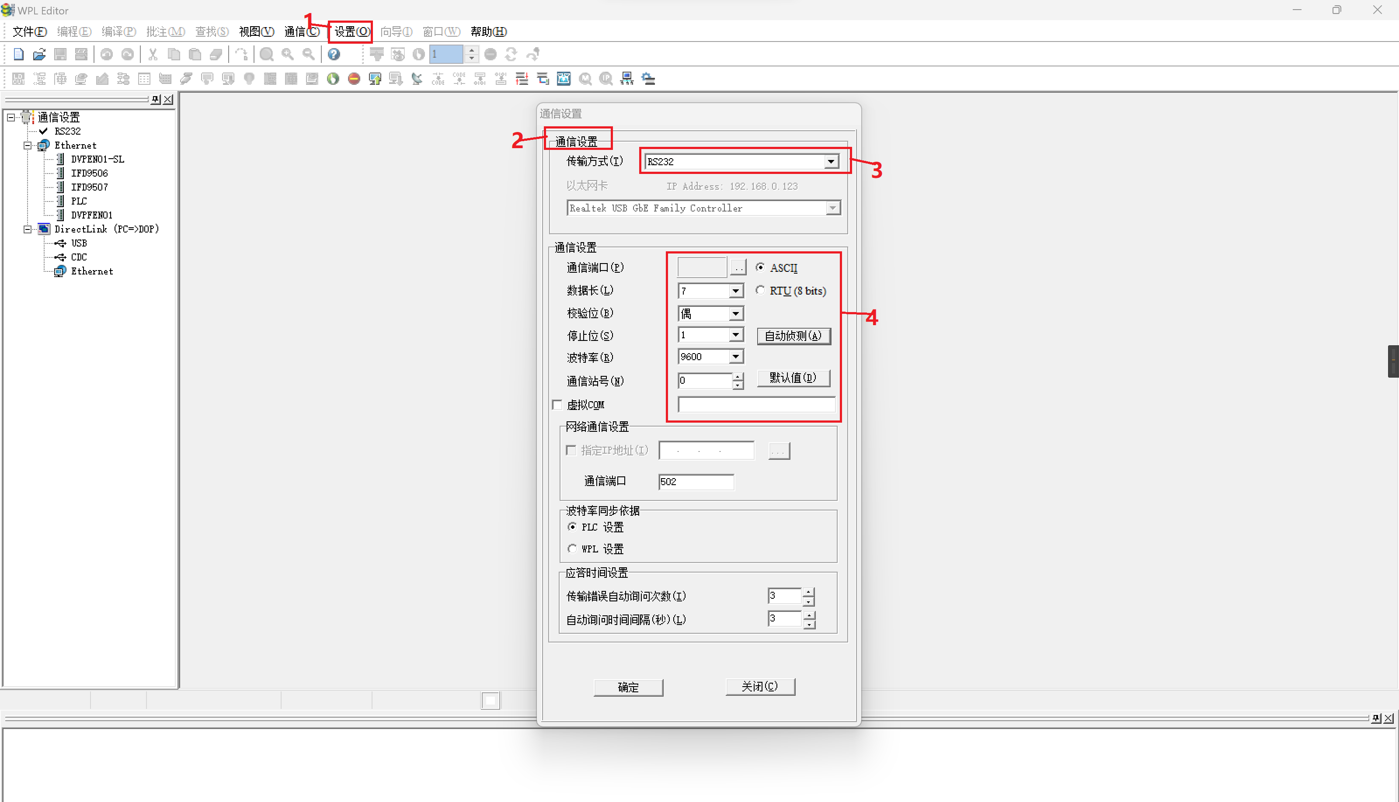The height and width of the screenshot is (802, 1399).
Task: Click the red PLC Stop icon
Action: point(354,79)
